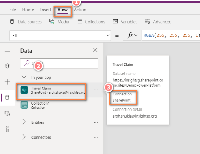
Task: Click the Data panel search field
Action: click(59, 63)
